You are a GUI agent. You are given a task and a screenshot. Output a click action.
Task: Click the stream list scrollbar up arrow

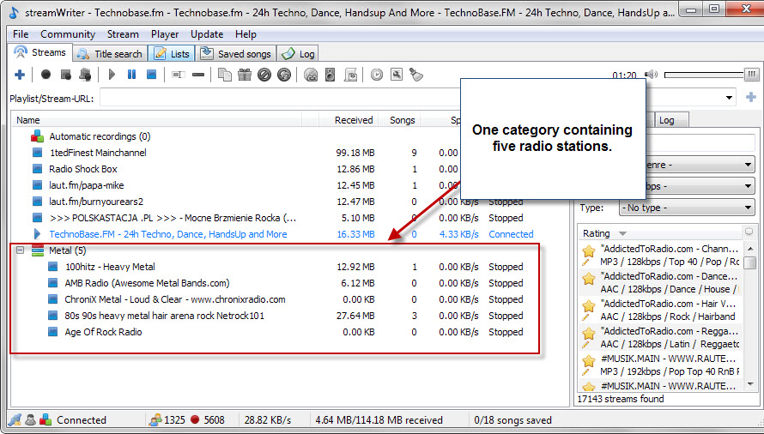click(x=750, y=249)
